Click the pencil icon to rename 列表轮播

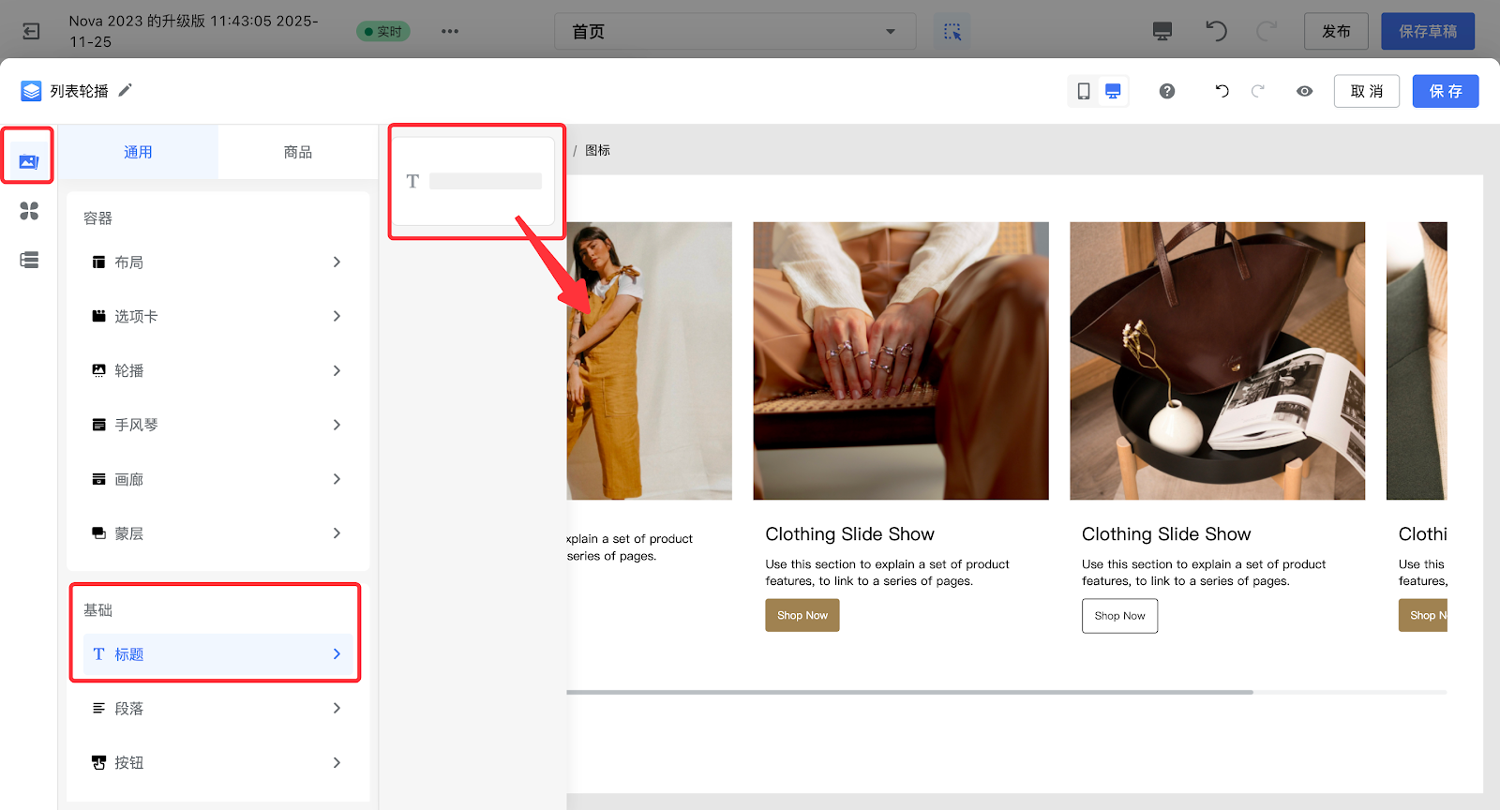click(x=126, y=90)
